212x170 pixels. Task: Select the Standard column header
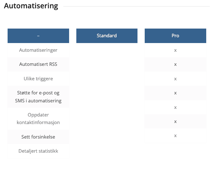pyautogui.click(x=107, y=36)
